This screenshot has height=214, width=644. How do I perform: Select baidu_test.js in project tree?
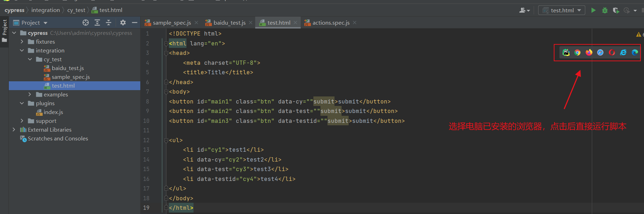tap(68, 68)
